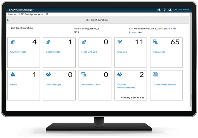
Task: Click the User Groups people icon
Action: (49, 75)
